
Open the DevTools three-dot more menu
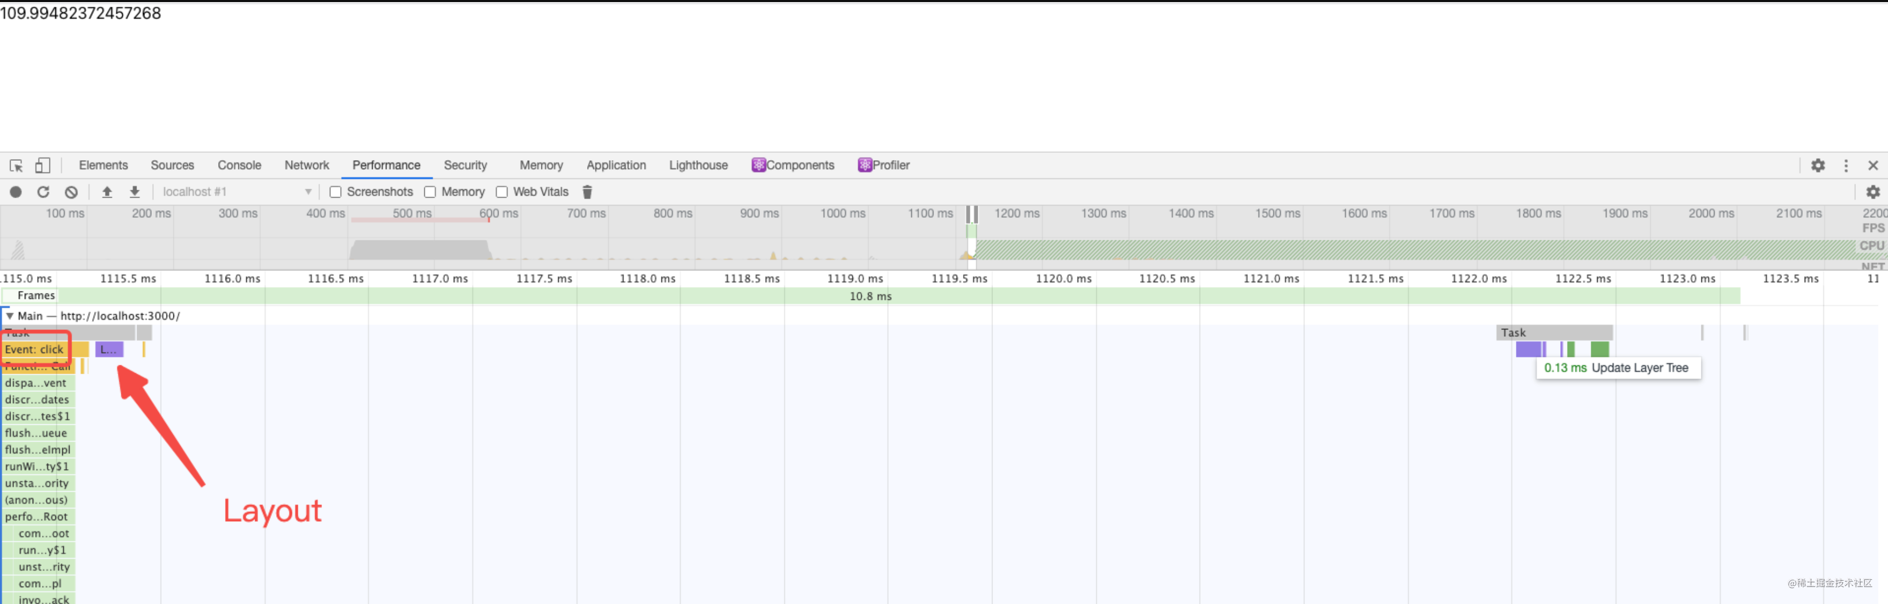[x=1845, y=165]
